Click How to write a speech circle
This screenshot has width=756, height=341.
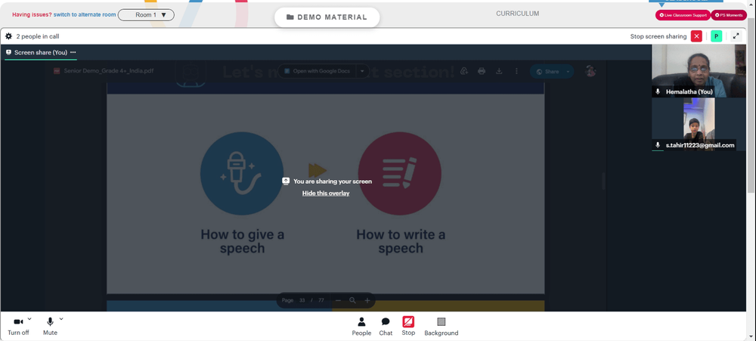400,174
